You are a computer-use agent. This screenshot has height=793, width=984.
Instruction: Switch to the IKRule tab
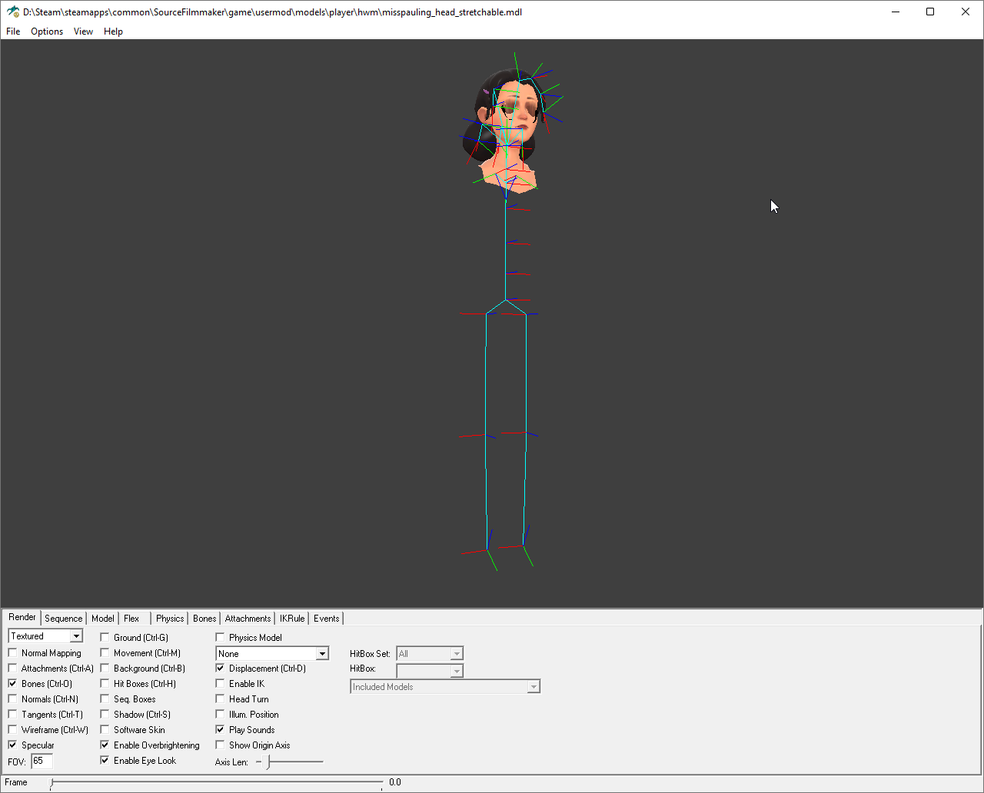(x=292, y=619)
